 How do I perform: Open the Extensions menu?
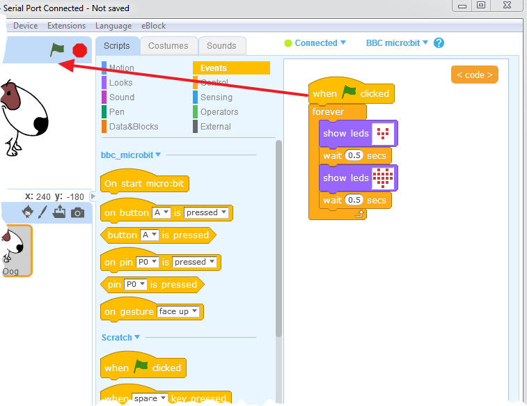click(66, 26)
